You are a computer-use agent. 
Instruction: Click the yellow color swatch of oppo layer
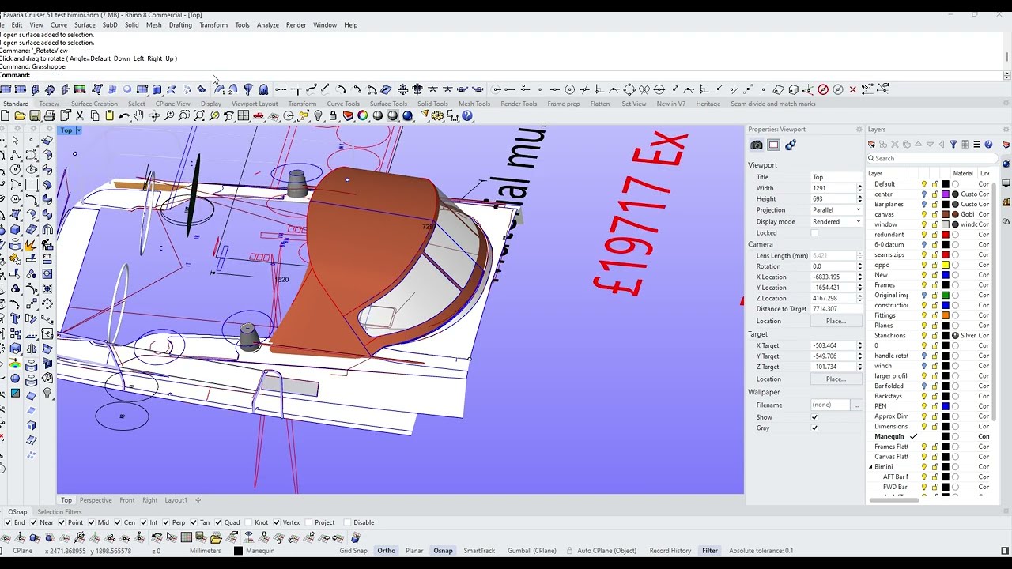(946, 265)
